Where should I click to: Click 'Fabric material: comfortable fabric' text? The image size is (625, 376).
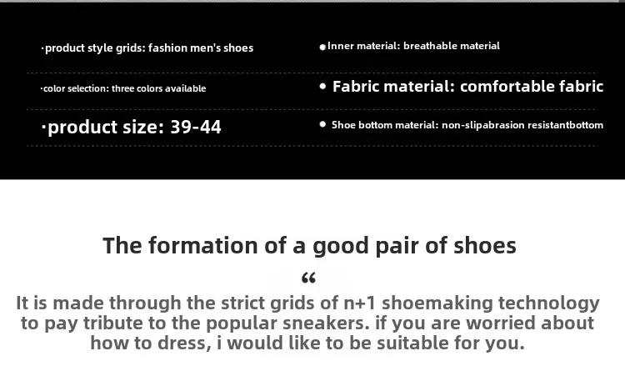coord(468,87)
